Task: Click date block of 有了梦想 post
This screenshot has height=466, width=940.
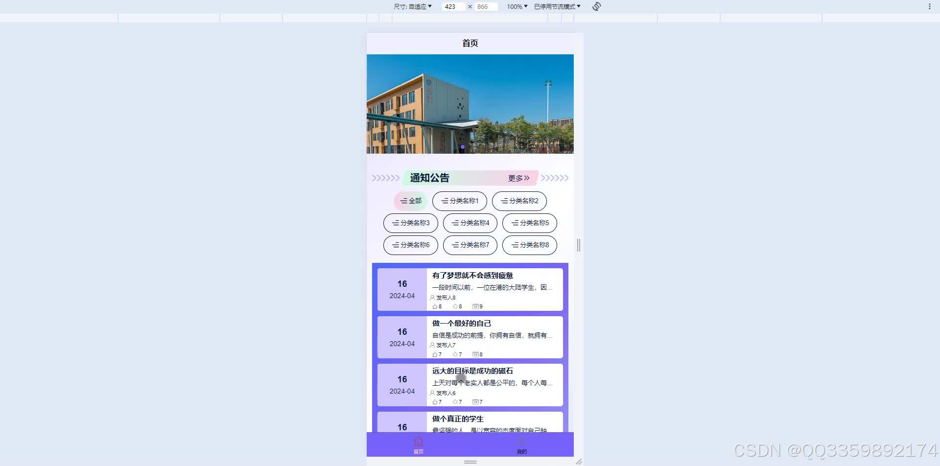Action: pyautogui.click(x=402, y=289)
